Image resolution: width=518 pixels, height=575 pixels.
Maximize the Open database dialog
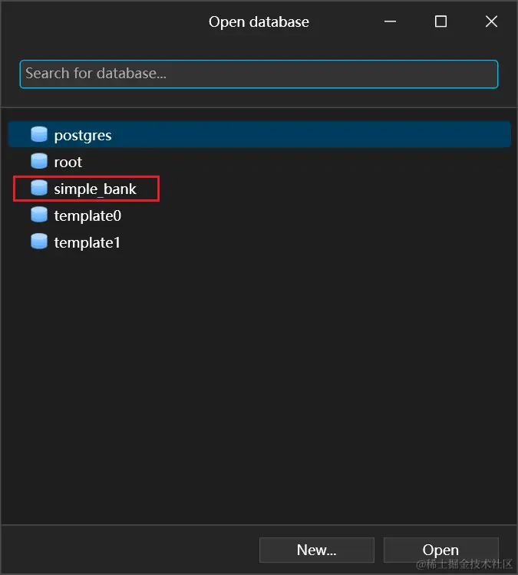(440, 21)
